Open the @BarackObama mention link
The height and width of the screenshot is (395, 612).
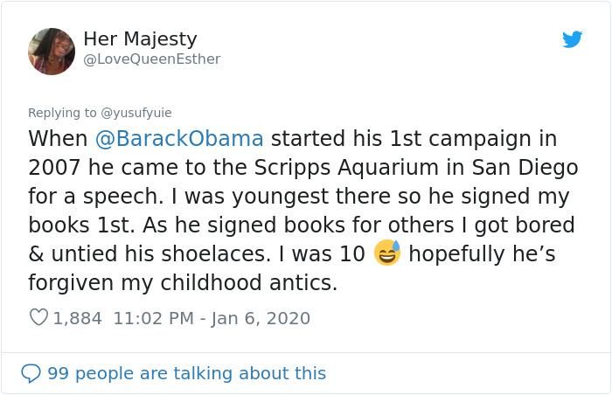pyautogui.click(x=178, y=139)
